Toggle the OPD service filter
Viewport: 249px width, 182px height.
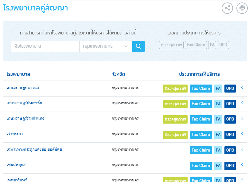click(223, 45)
